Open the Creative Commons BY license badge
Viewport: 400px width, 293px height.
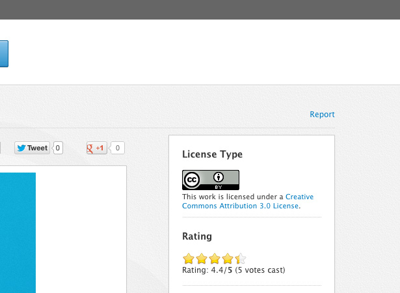coord(211,180)
